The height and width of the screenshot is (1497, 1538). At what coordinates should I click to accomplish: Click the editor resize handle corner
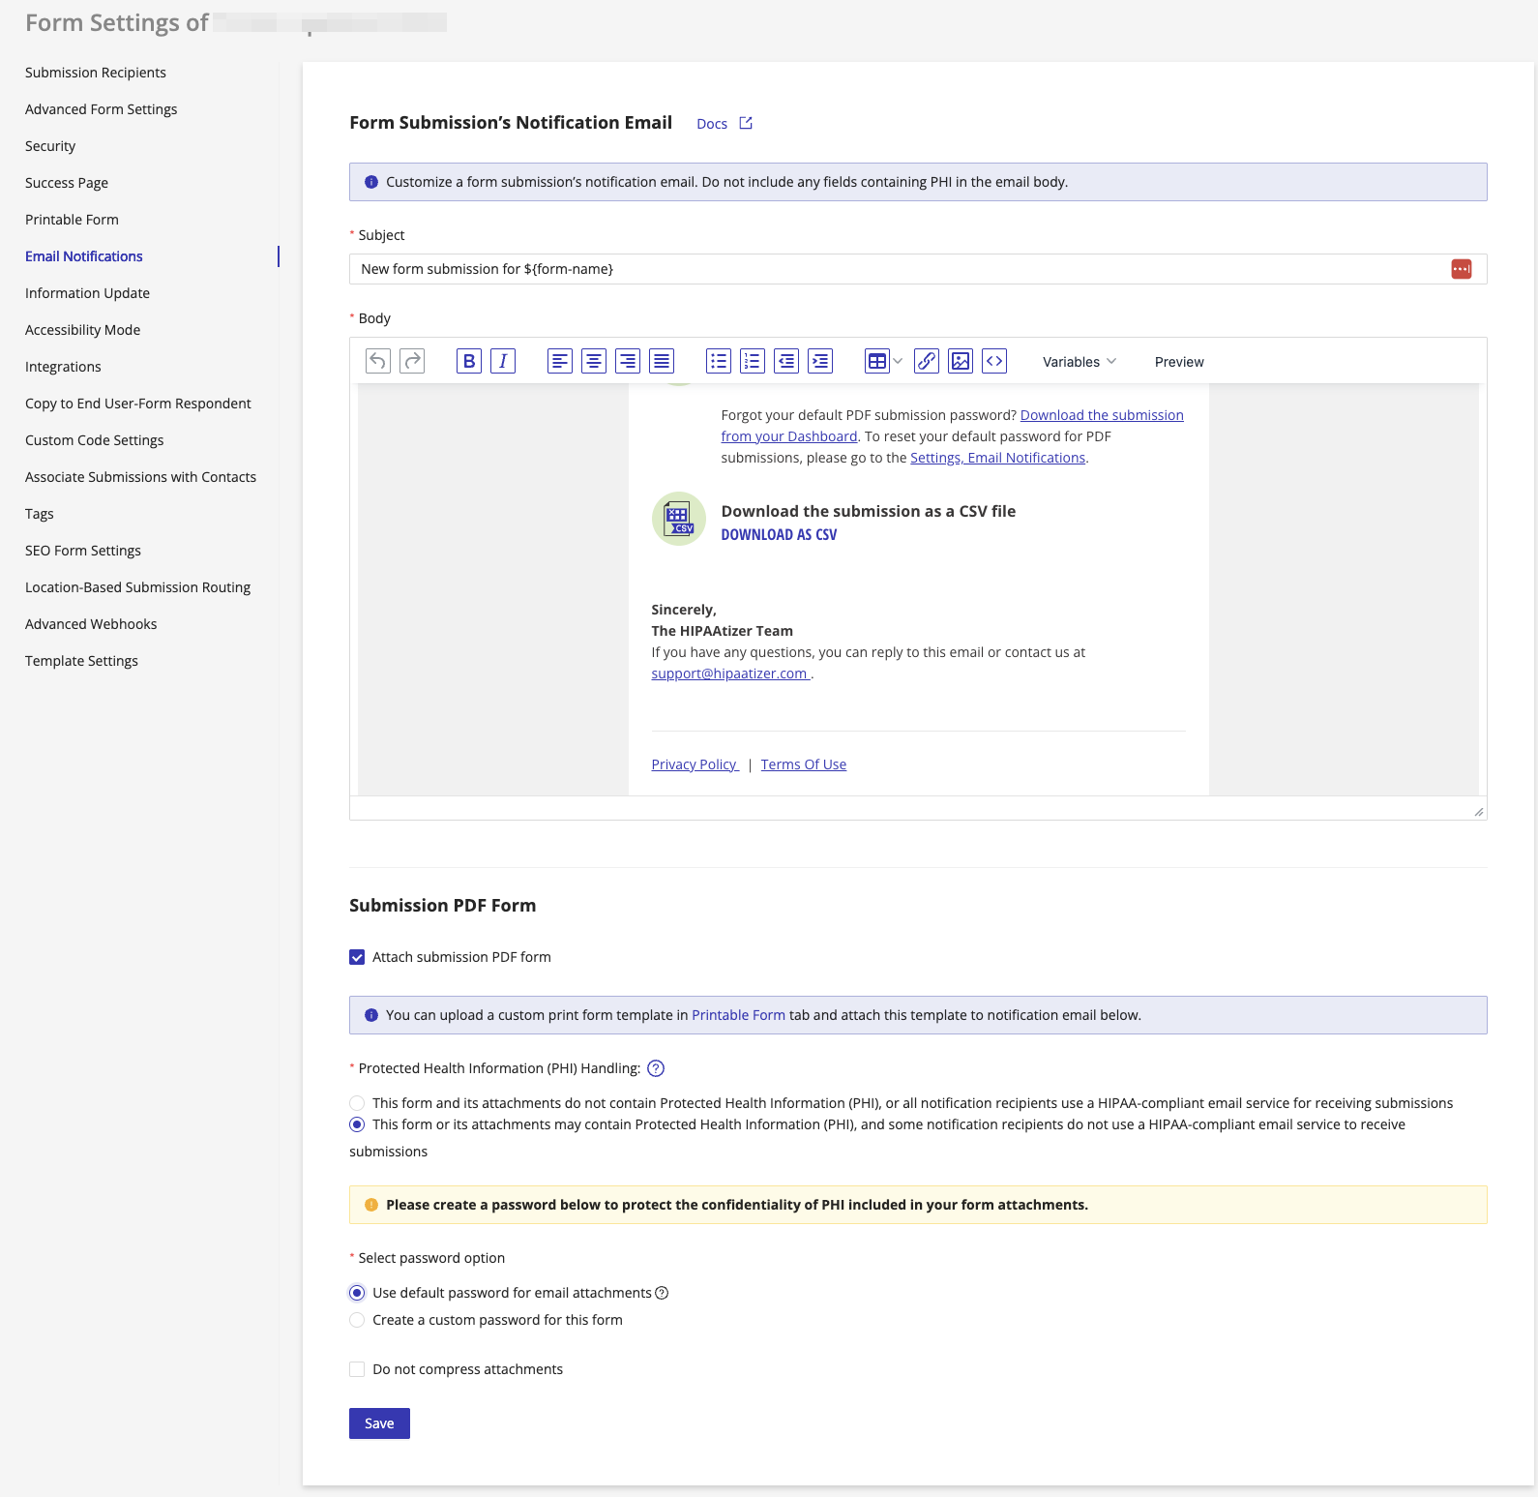[x=1479, y=812]
